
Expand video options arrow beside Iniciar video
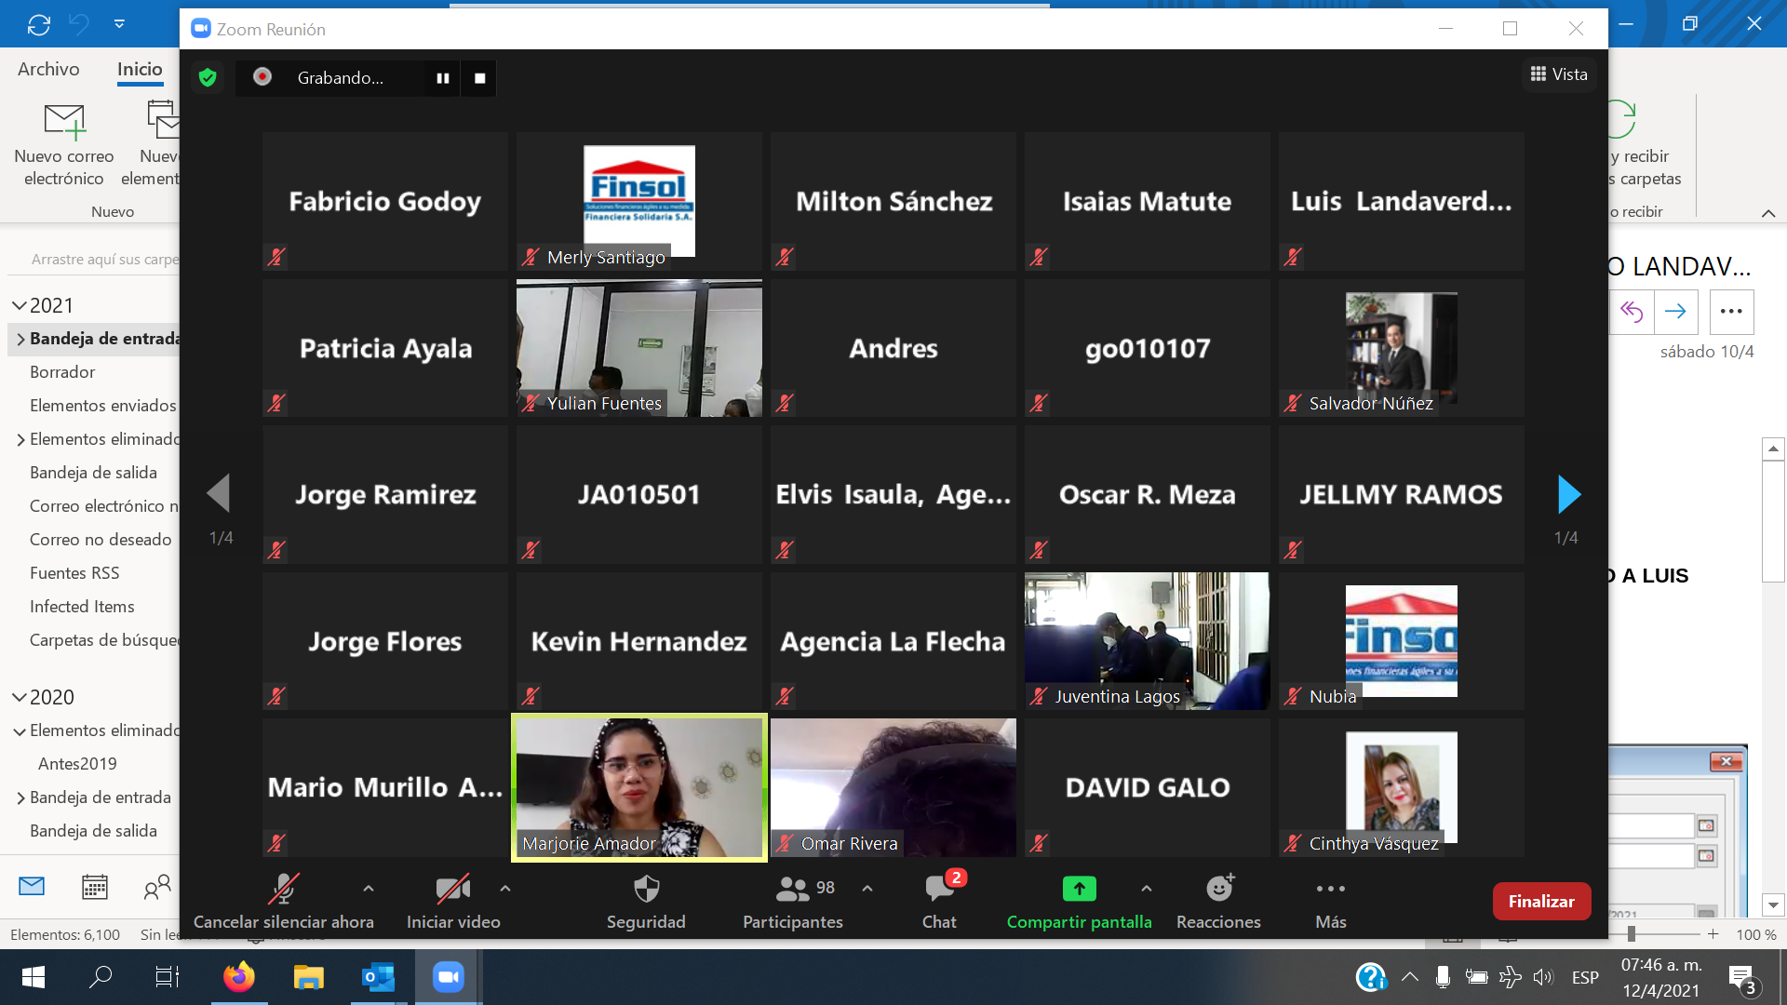[x=505, y=889]
